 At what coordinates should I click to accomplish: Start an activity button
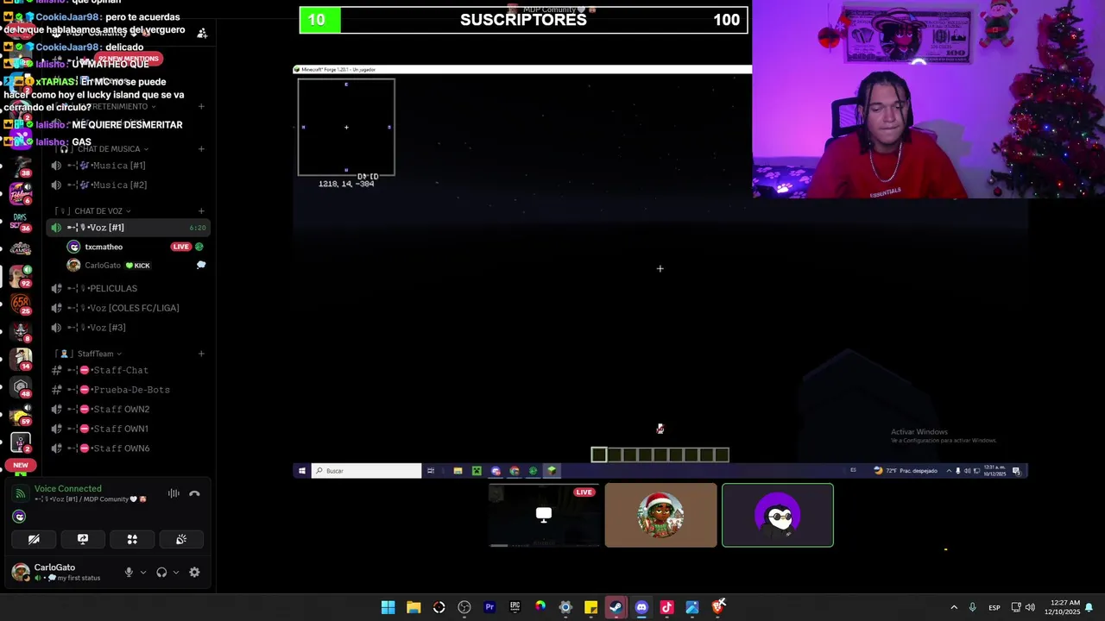[x=132, y=539]
